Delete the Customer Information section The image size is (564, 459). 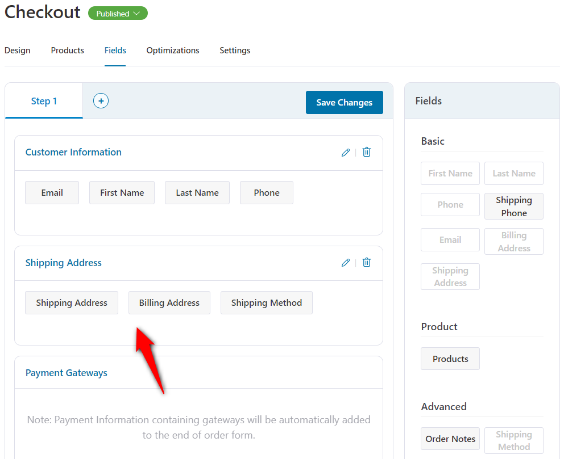[x=367, y=152]
